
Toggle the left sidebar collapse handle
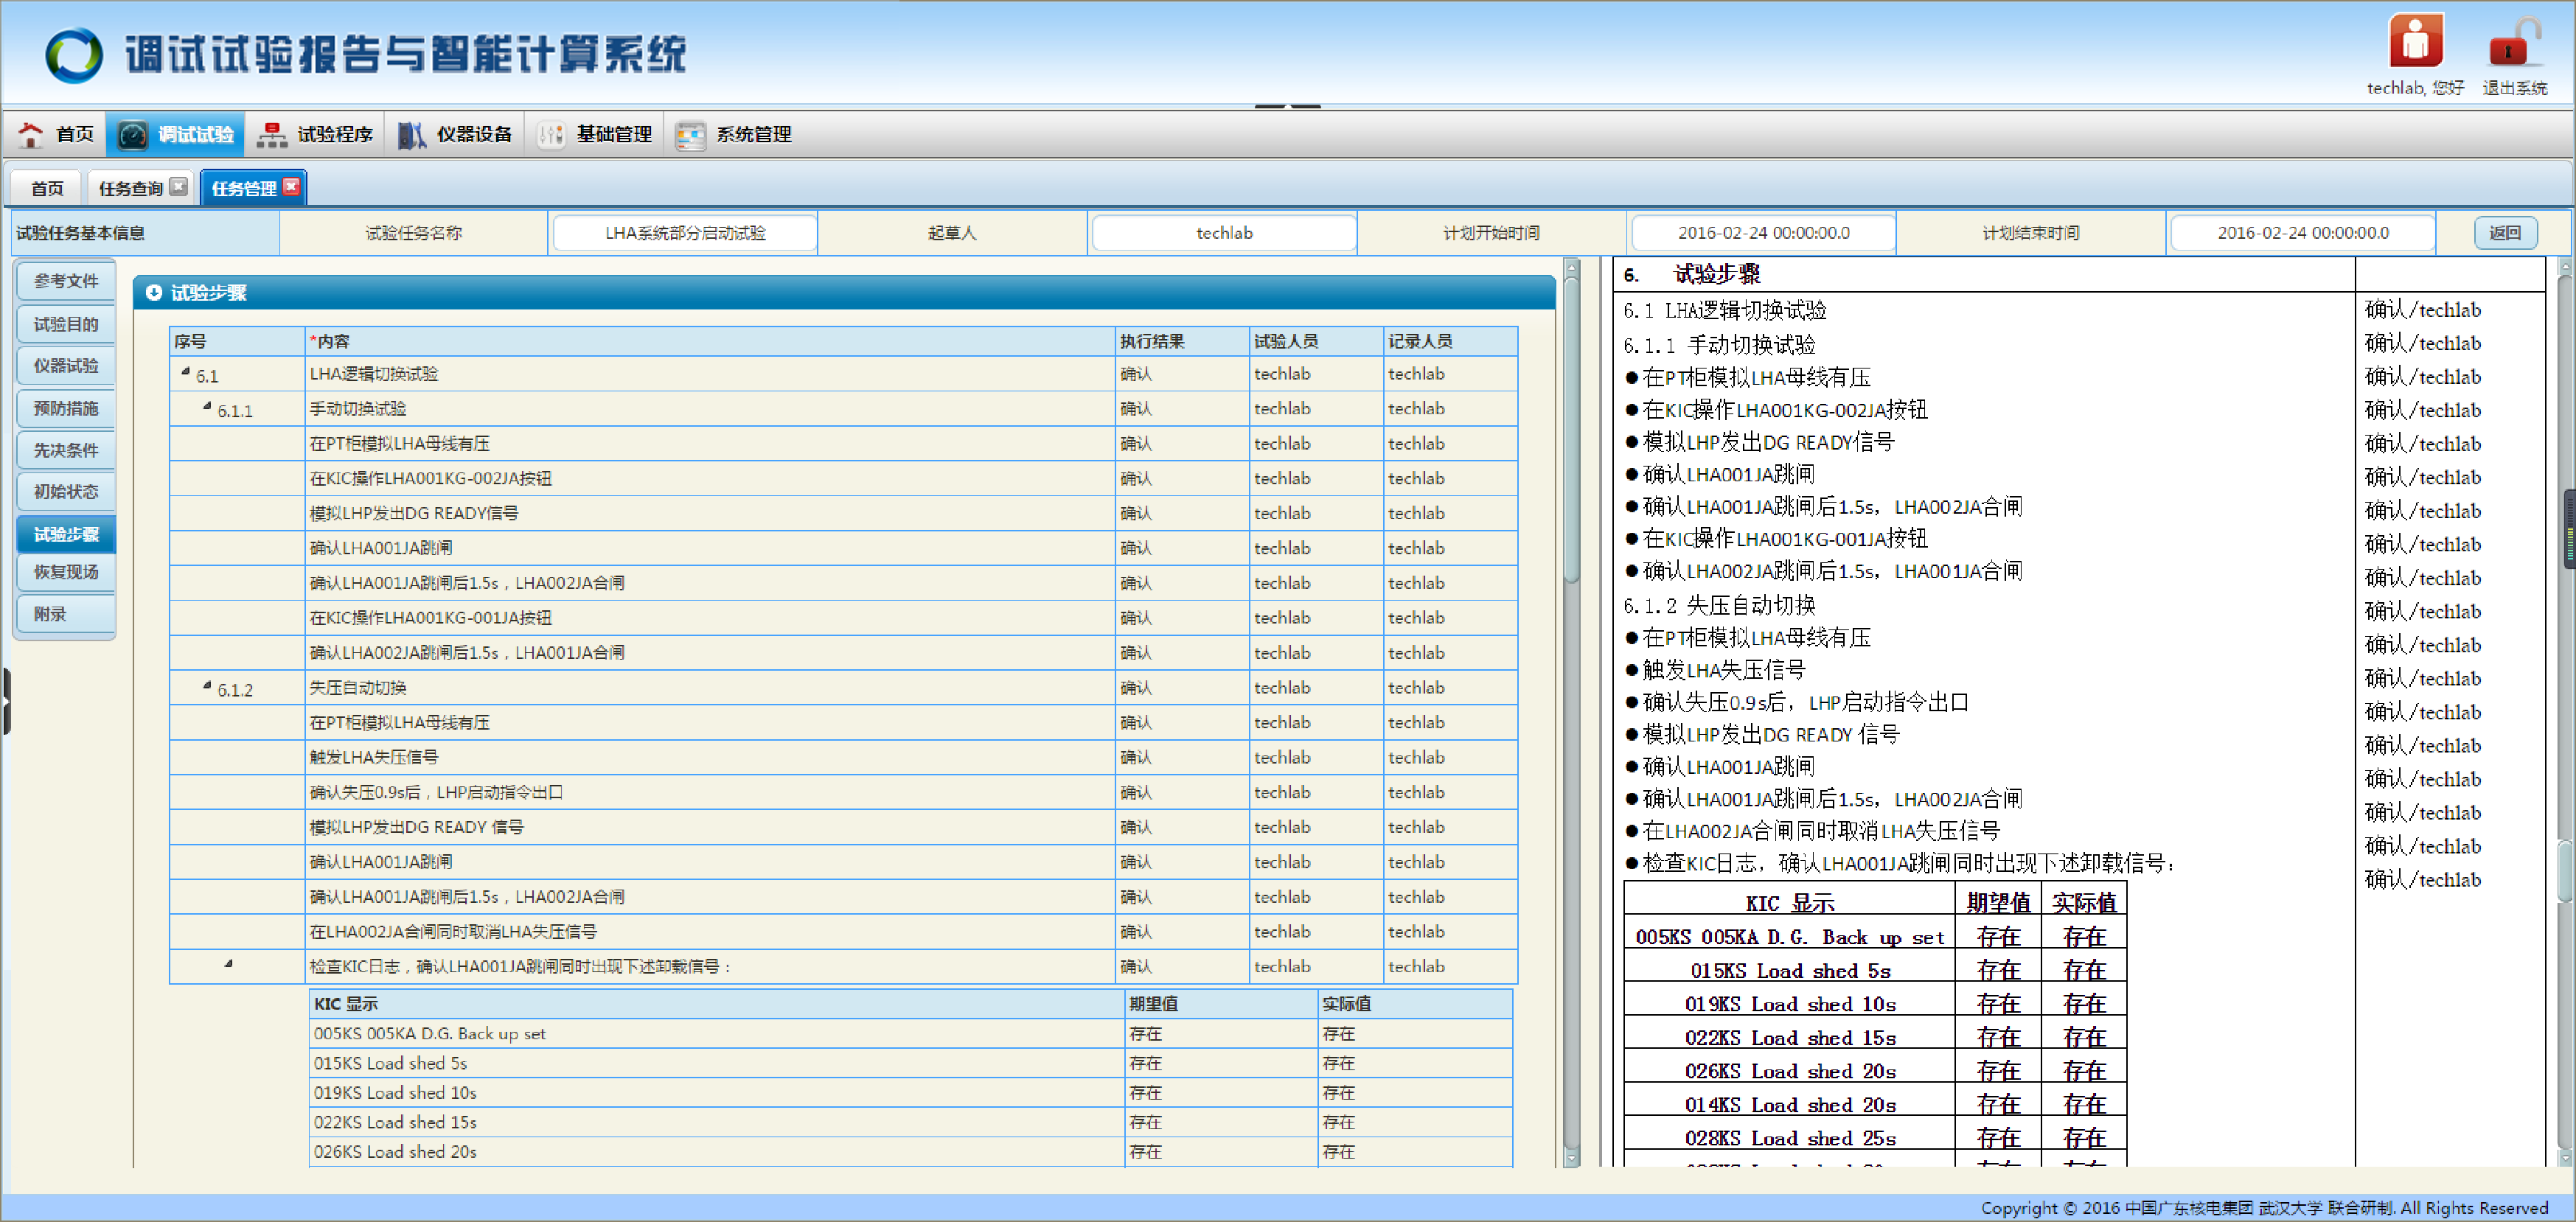[6, 701]
